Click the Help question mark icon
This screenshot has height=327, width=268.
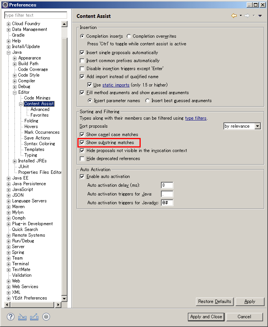[11, 317]
